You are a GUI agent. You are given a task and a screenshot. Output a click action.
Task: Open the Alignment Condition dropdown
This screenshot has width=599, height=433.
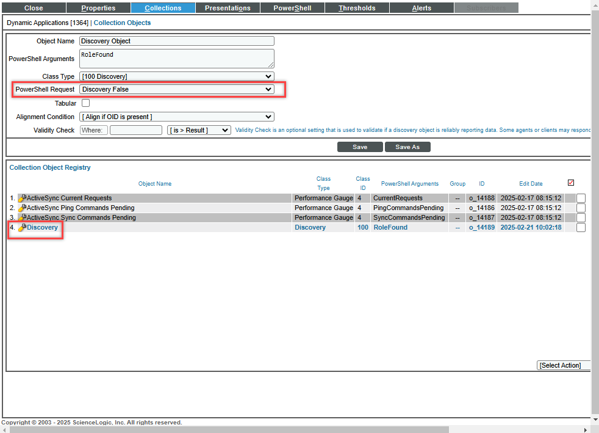coord(176,117)
